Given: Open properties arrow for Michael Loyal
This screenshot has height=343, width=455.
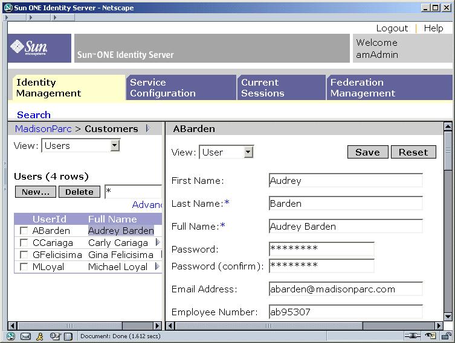Looking at the screenshot, I should tap(157, 266).
